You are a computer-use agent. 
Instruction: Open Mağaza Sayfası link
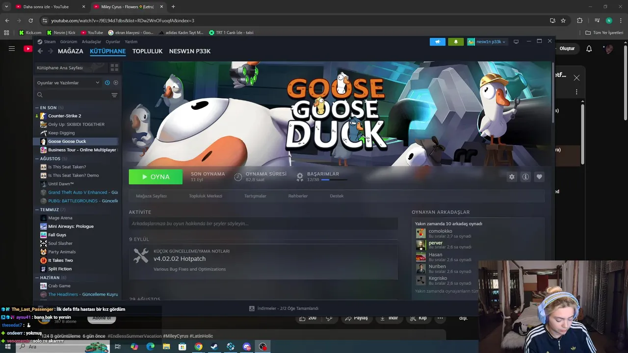[151, 196]
